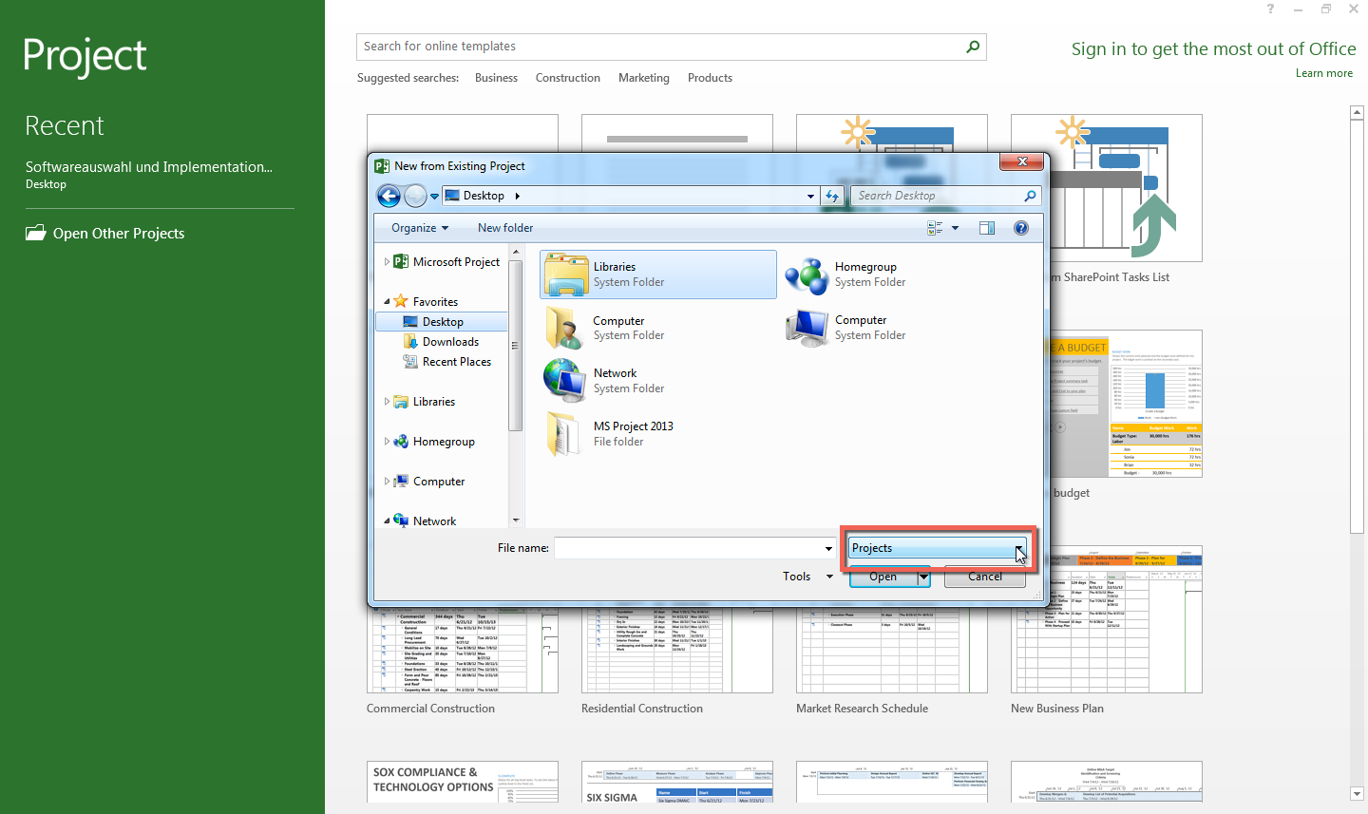Click the search magnifier for online templates

[973, 47]
